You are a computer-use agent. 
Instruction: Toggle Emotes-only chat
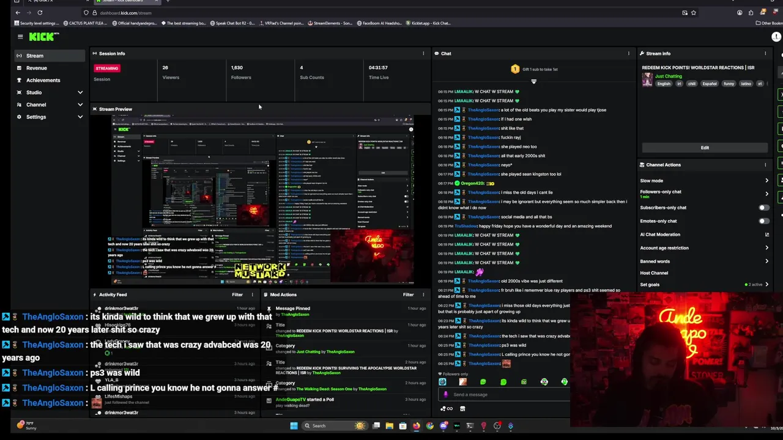[763, 221]
